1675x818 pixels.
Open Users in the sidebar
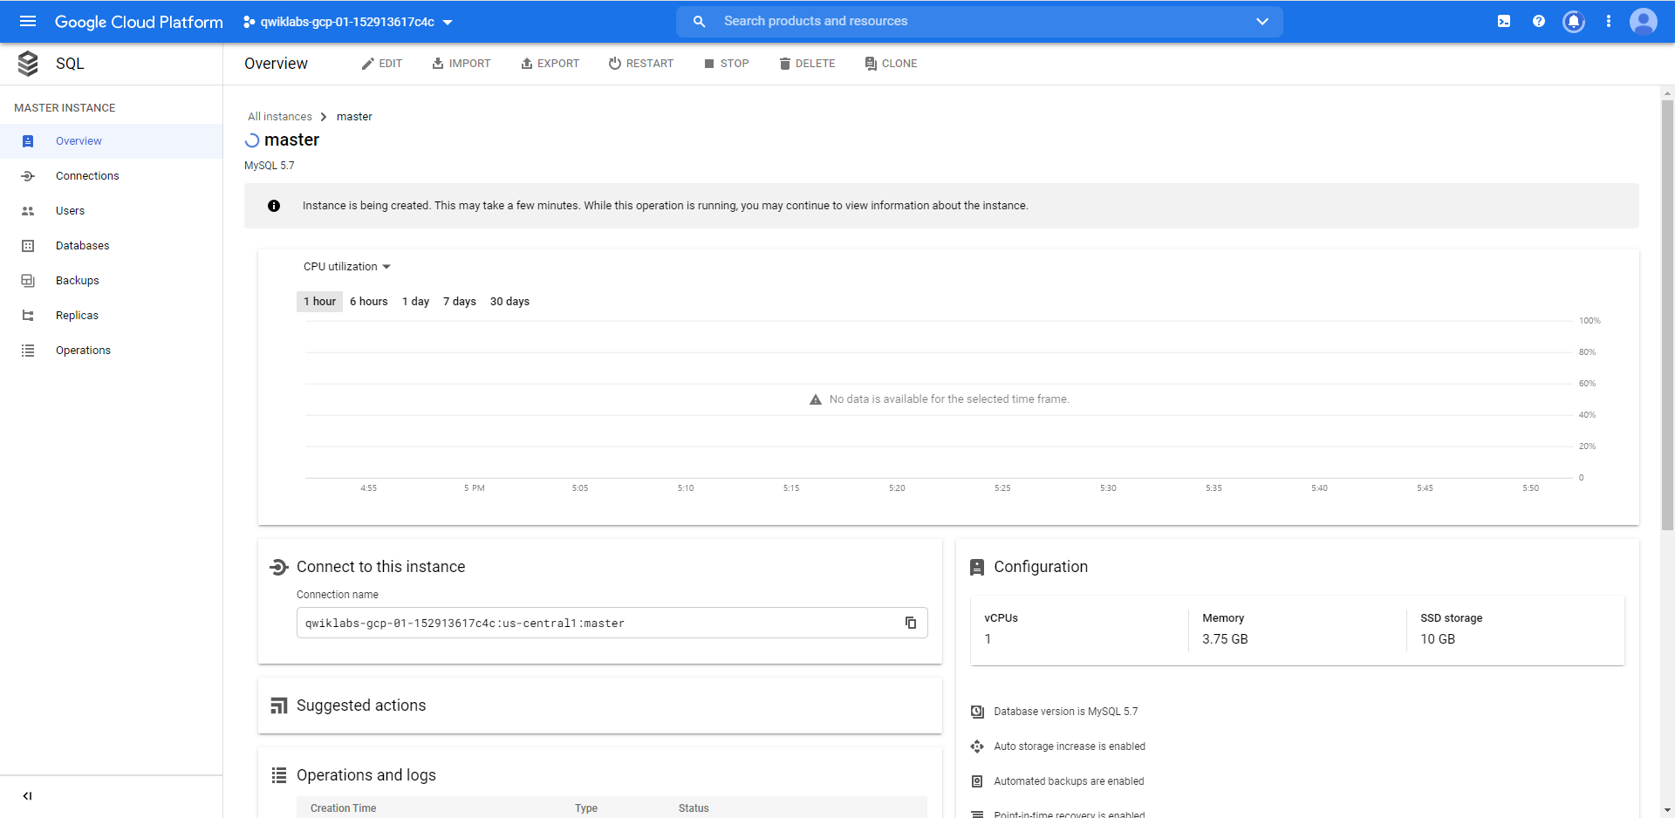(111, 211)
